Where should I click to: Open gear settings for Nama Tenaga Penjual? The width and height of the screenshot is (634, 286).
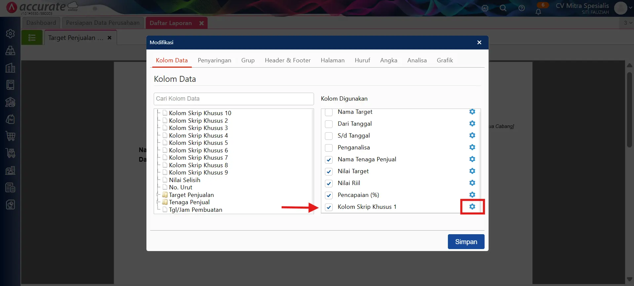472,159
